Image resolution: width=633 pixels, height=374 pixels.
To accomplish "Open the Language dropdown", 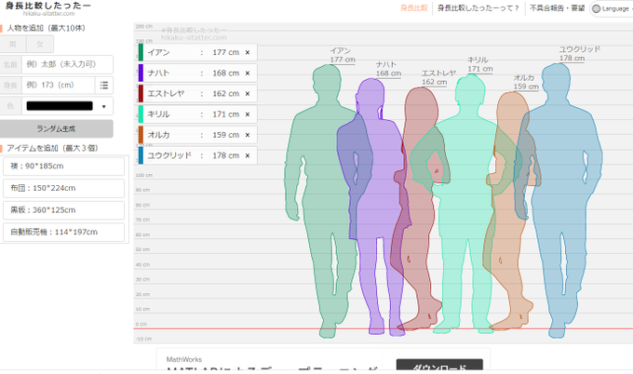I will (x=612, y=8).
